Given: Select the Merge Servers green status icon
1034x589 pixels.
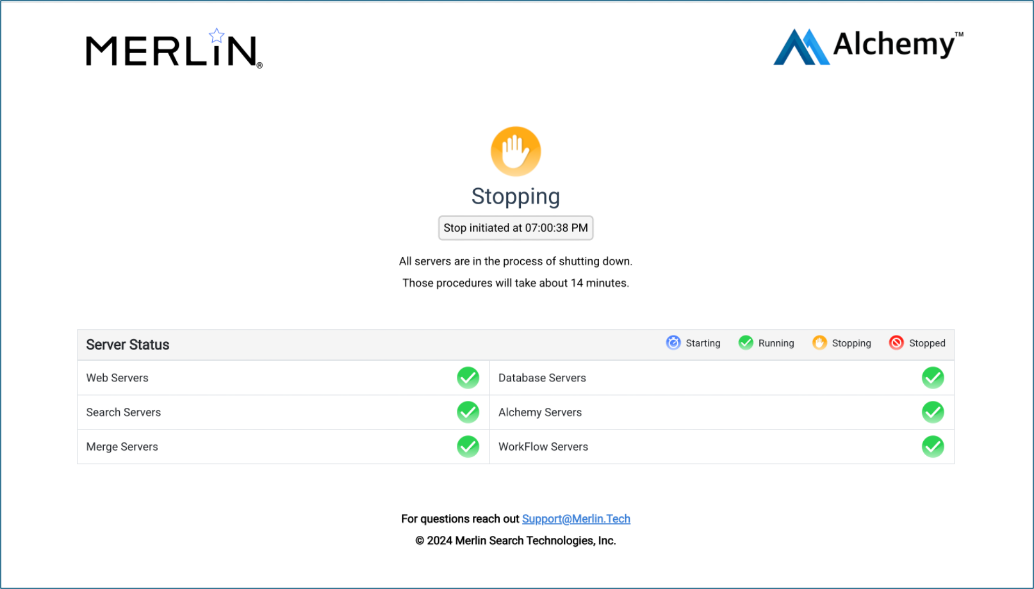Looking at the screenshot, I should point(468,447).
